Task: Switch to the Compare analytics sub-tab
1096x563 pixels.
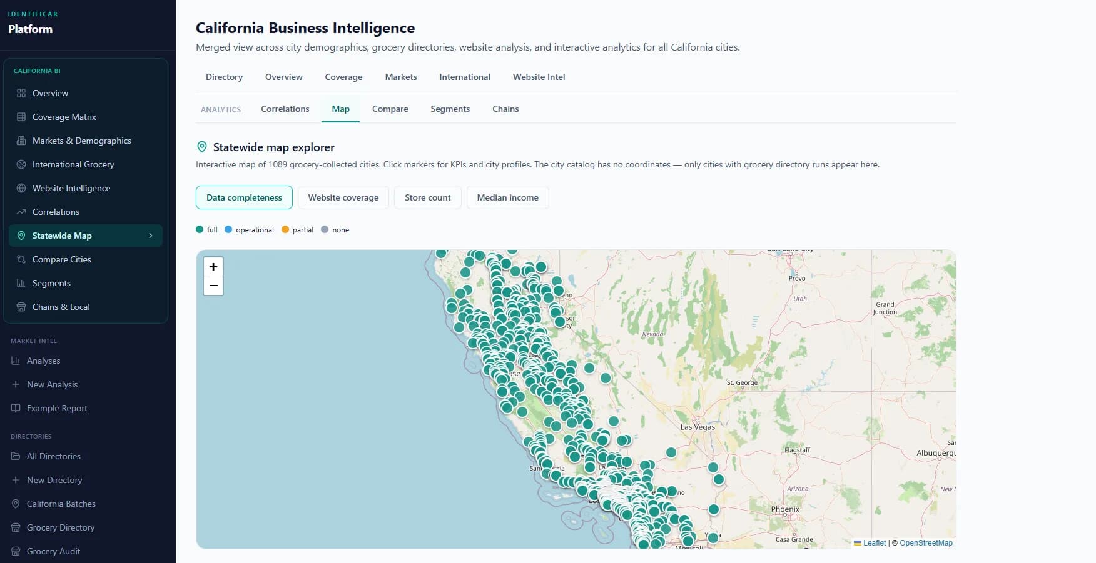Action: [390, 109]
